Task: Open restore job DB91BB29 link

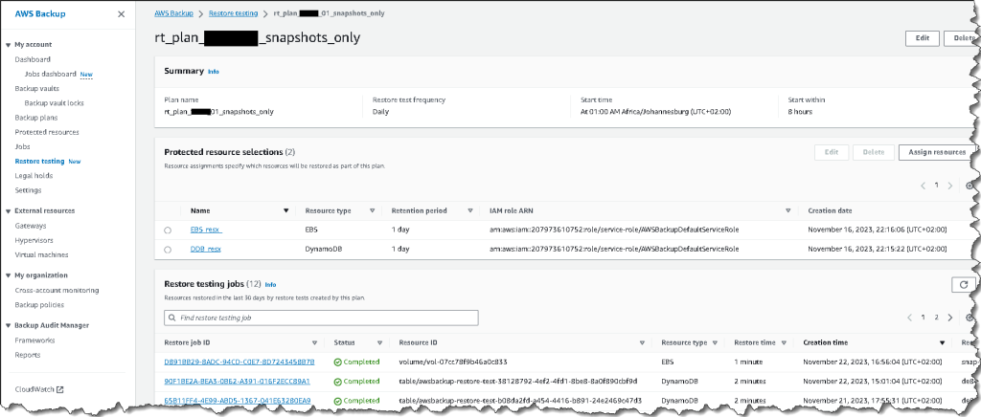Action: 239,362
